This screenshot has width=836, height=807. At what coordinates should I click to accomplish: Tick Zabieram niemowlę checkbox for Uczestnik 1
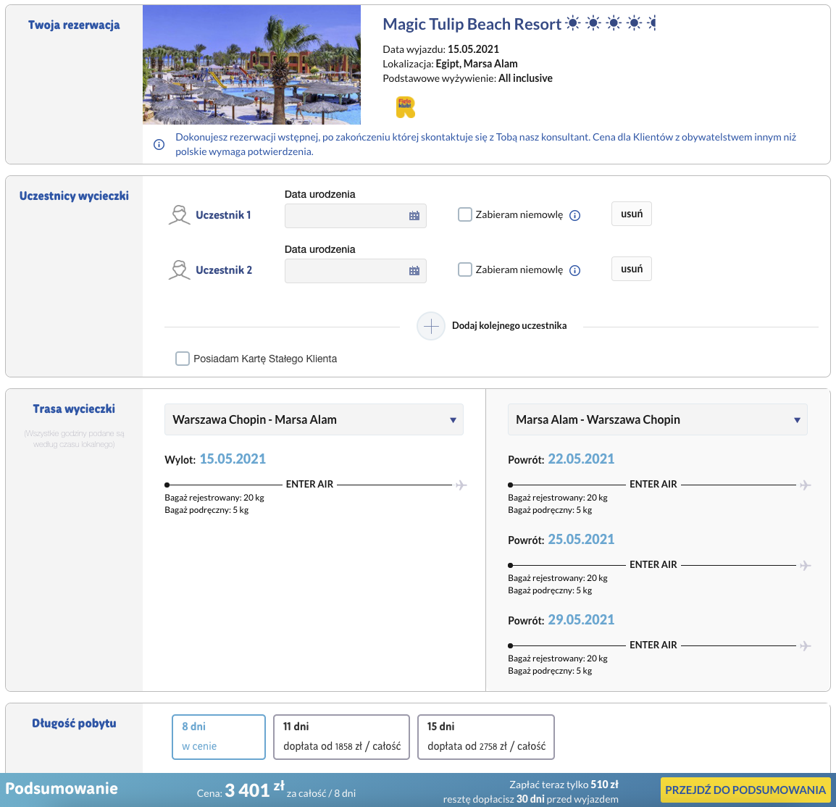pyautogui.click(x=465, y=214)
